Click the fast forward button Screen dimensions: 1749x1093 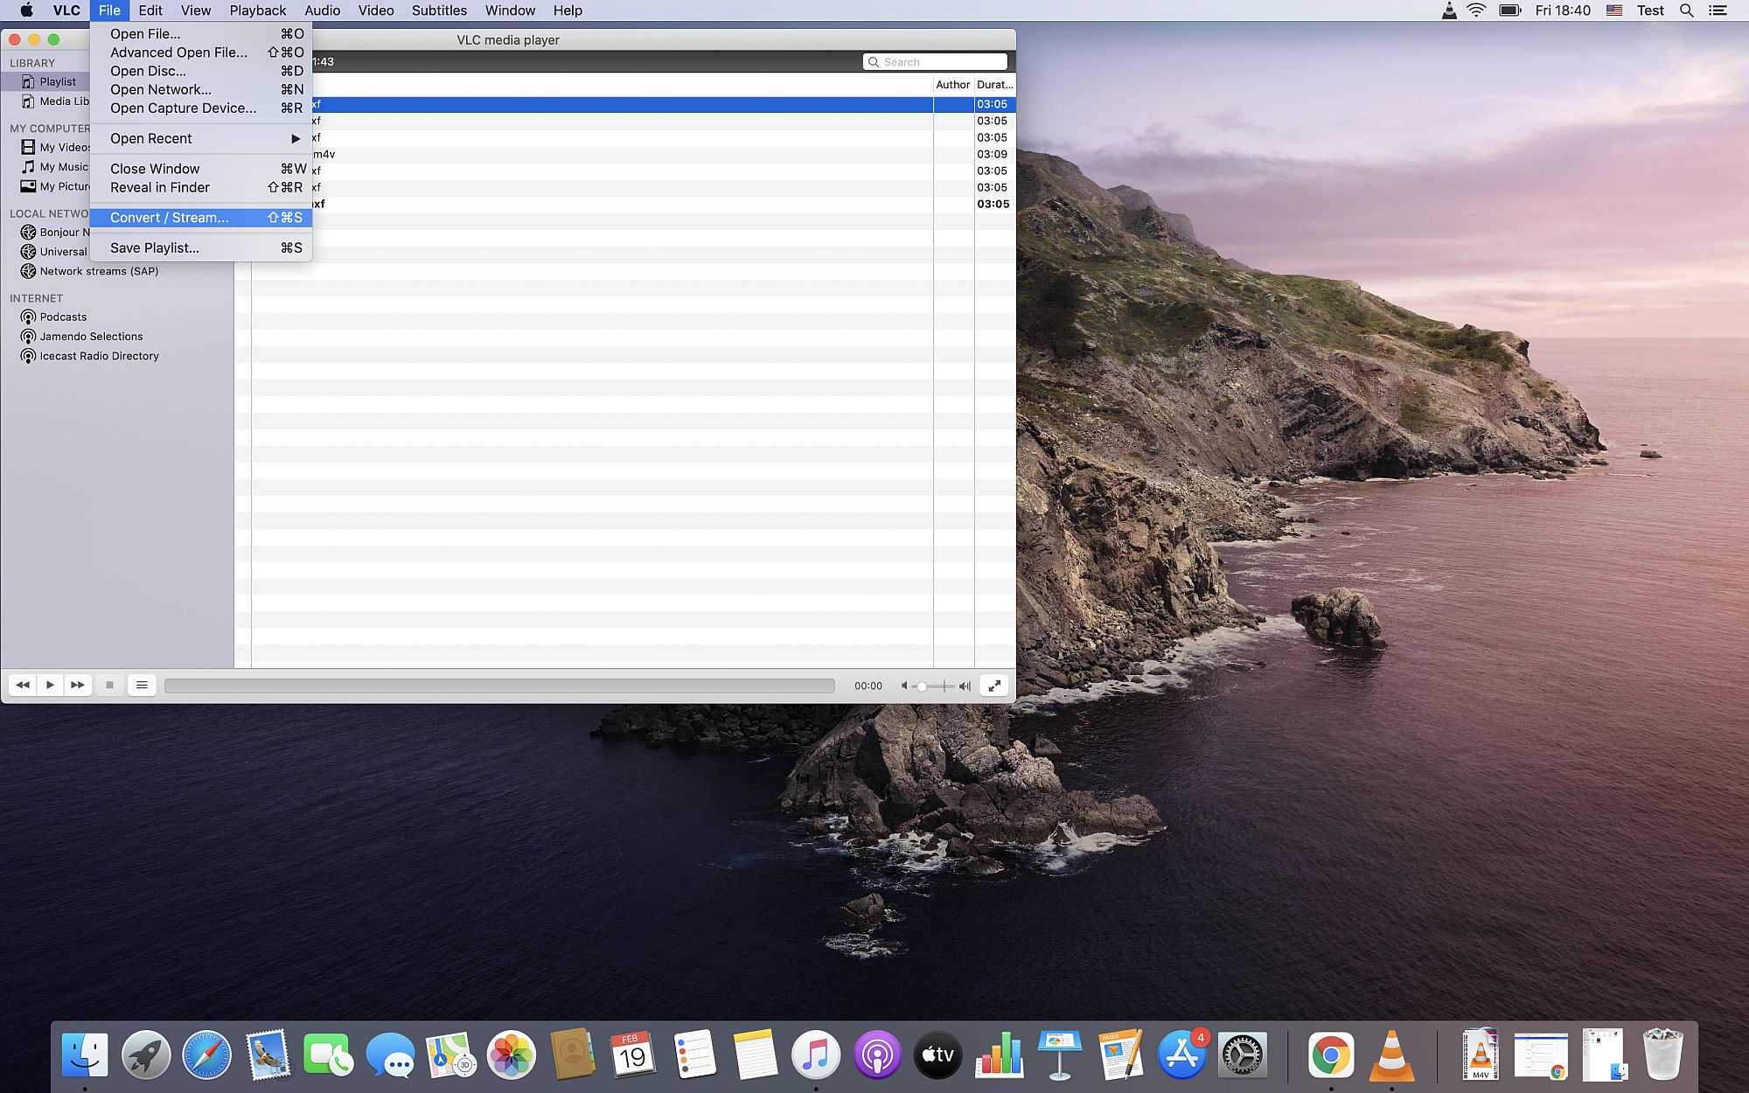tap(78, 686)
